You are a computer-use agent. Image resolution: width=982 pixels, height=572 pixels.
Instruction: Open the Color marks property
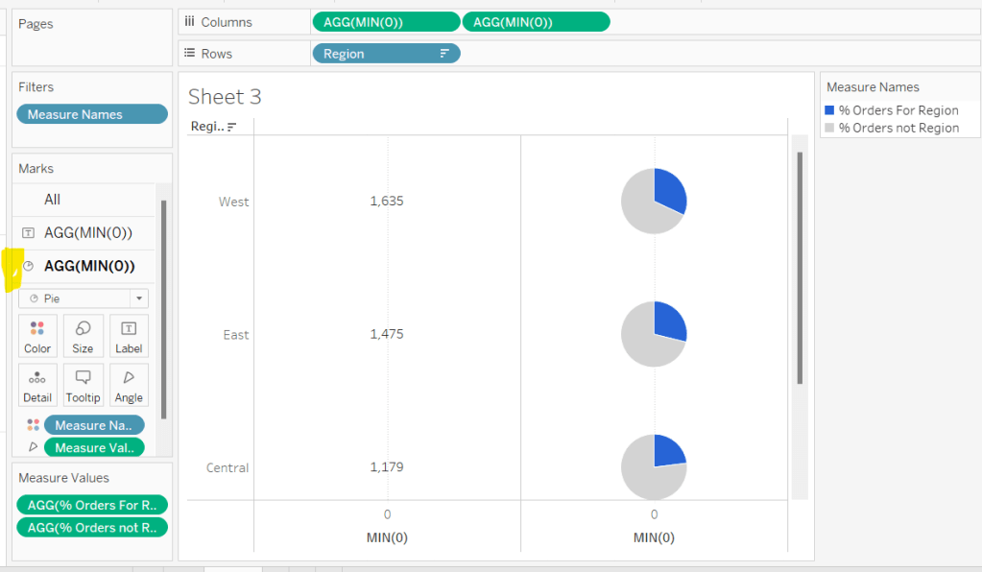coord(37,336)
